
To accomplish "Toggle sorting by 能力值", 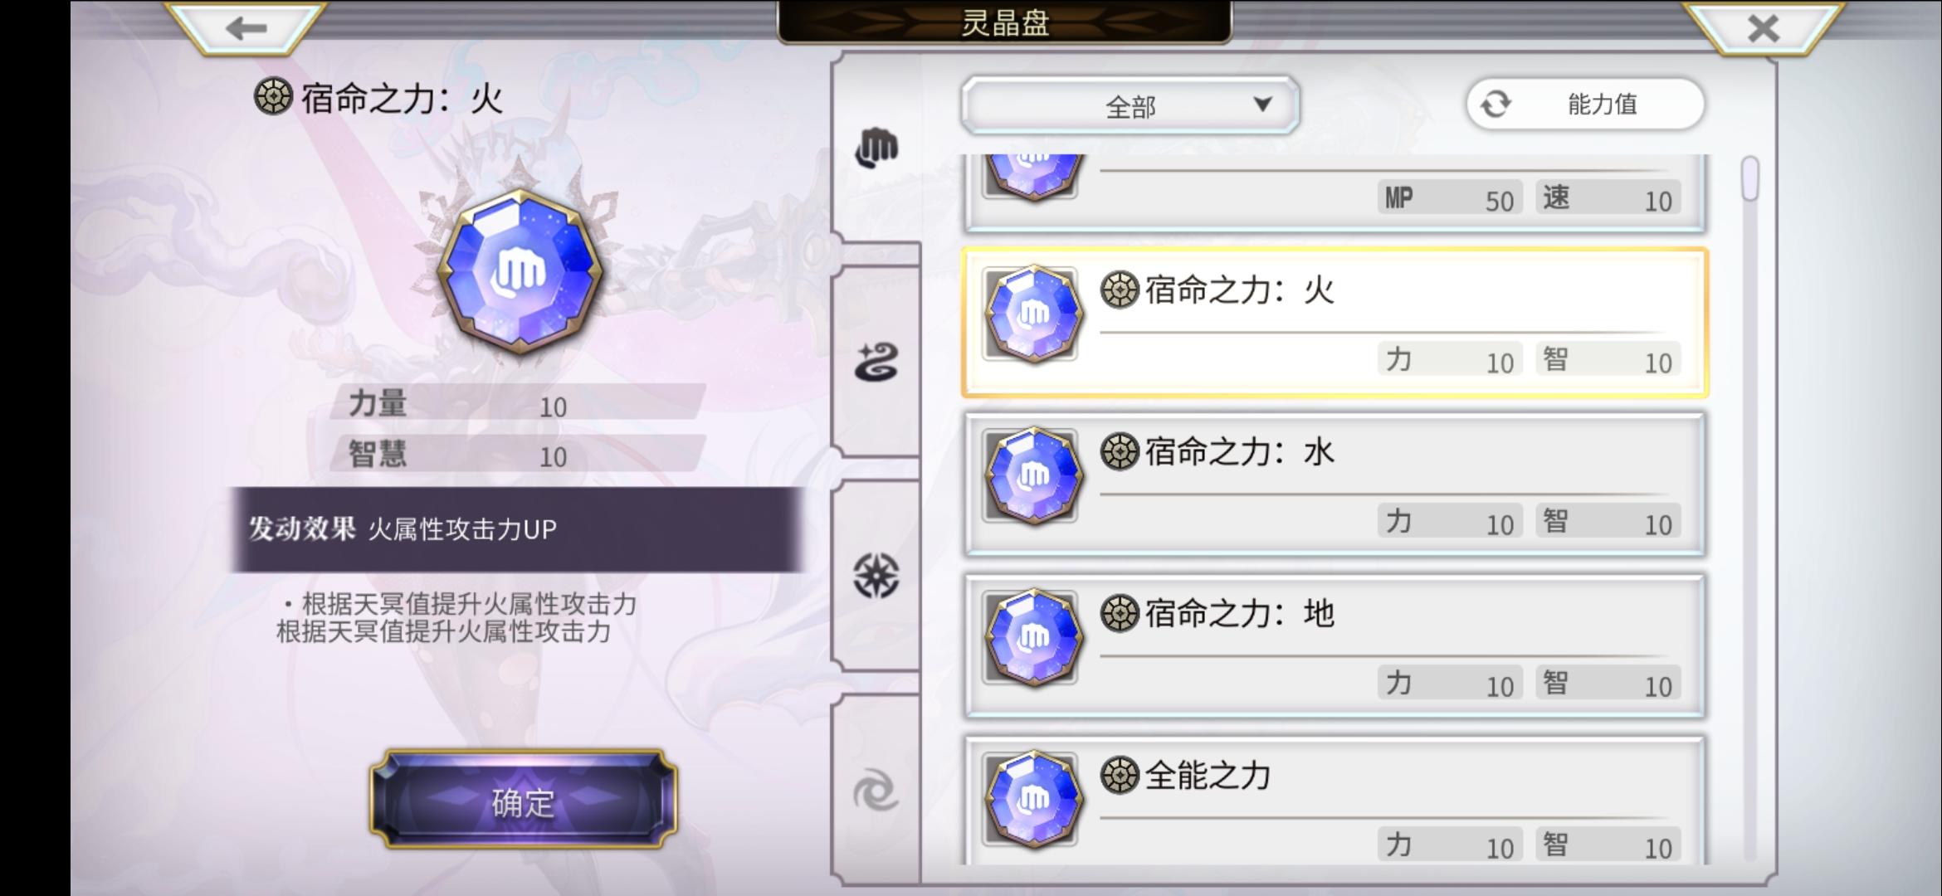I will pos(1585,105).
